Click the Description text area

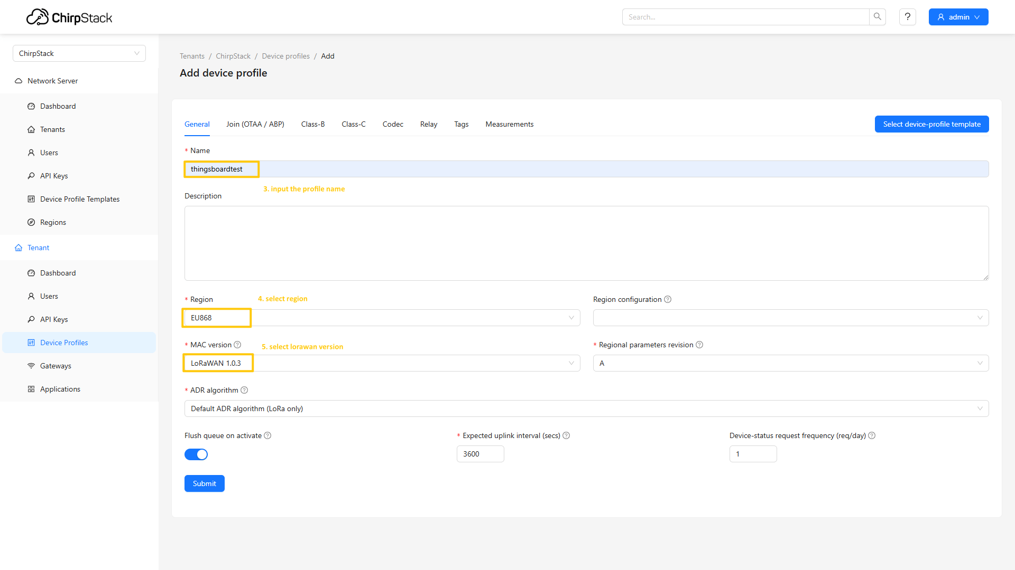pyautogui.click(x=586, y=243)
